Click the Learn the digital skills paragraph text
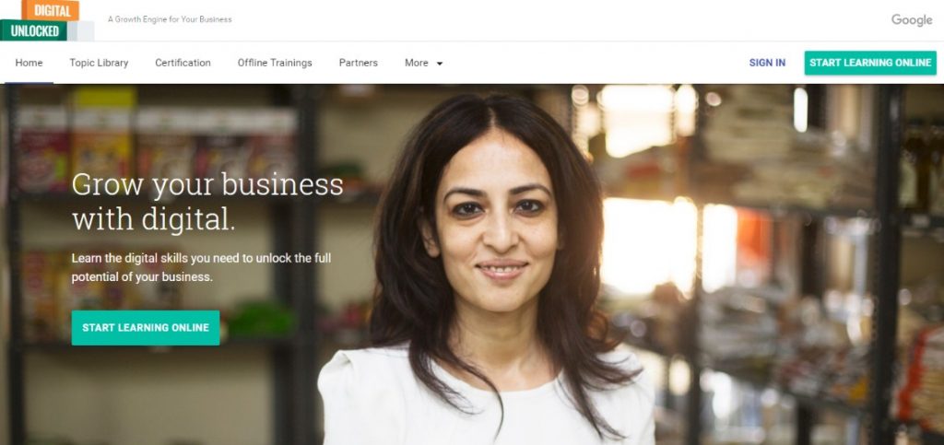 201,267
